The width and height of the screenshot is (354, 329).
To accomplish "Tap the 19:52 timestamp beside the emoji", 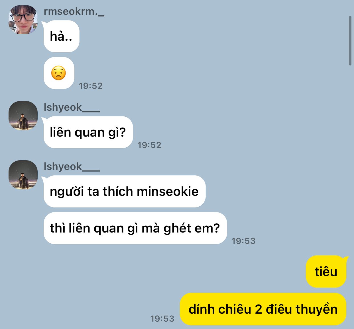I will point(91,86).
